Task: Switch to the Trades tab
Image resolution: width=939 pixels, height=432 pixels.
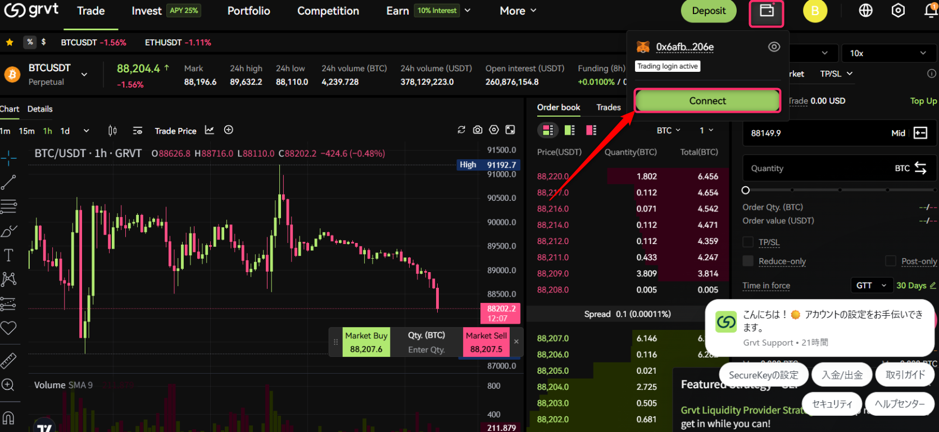Action: 609,107
